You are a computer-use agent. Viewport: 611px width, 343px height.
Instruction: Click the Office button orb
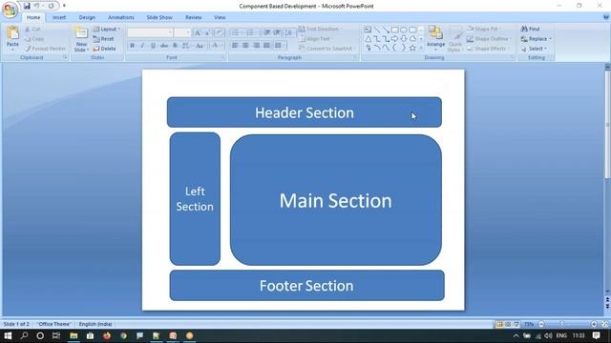tap(11, 10)
